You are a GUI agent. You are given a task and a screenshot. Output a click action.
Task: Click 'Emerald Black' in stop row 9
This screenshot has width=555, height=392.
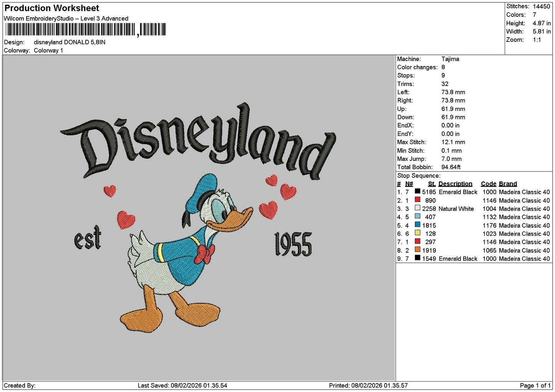458,259
